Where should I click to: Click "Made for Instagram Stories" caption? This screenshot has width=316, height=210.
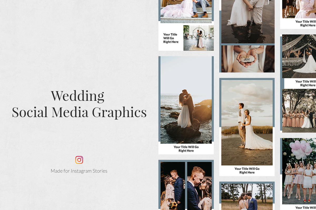click(x=79, y=171)
